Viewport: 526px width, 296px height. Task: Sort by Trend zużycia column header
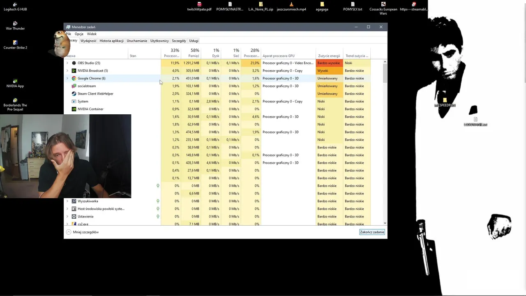[357, 53]
